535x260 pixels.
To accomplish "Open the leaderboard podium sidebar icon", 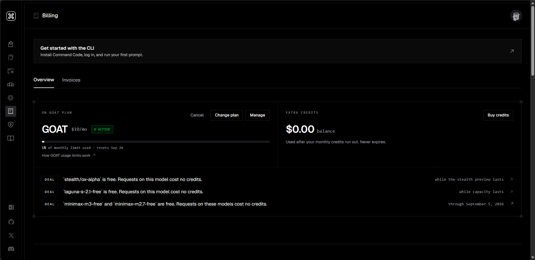I will 11,84.
